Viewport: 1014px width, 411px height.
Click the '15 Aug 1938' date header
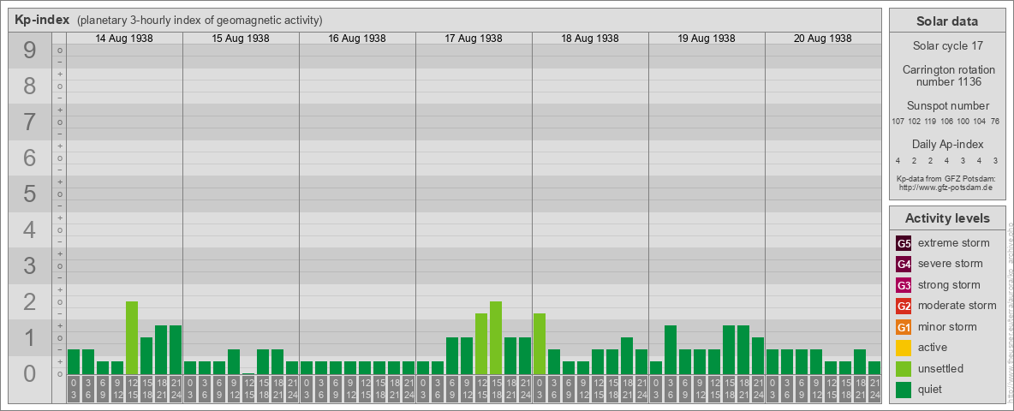[x=241, y=39]
